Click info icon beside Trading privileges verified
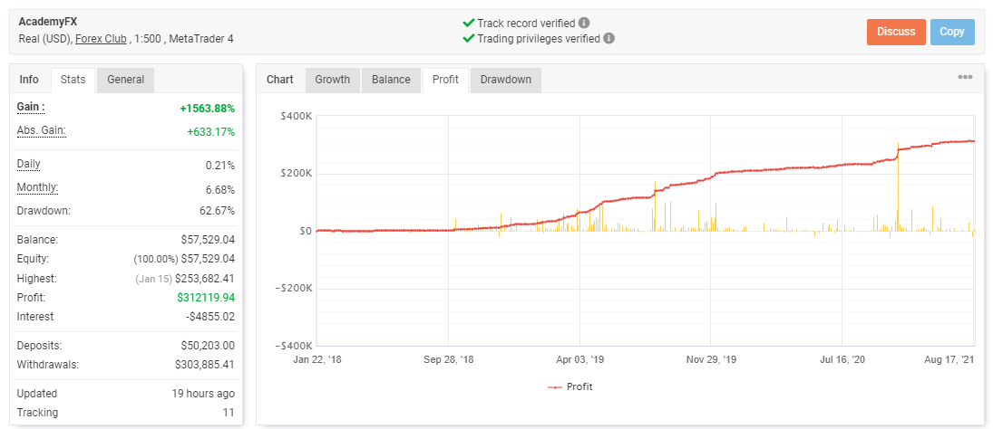The width and height of the screenshot is (993, 429). (608, 39)
